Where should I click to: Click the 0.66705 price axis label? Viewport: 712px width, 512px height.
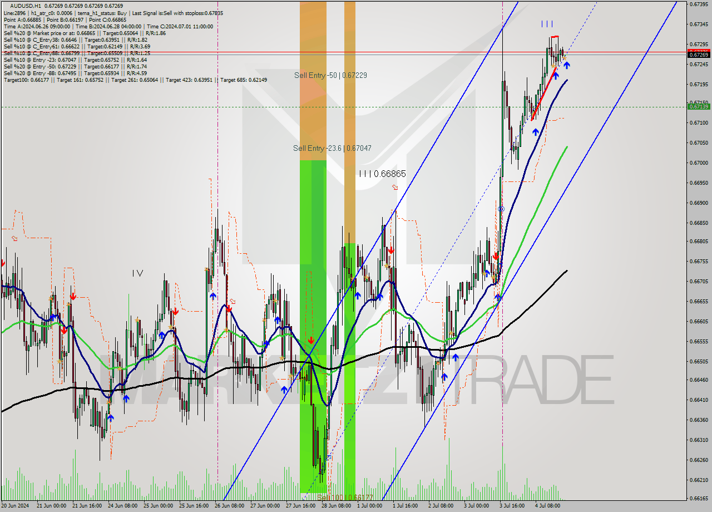click(699, 281)
